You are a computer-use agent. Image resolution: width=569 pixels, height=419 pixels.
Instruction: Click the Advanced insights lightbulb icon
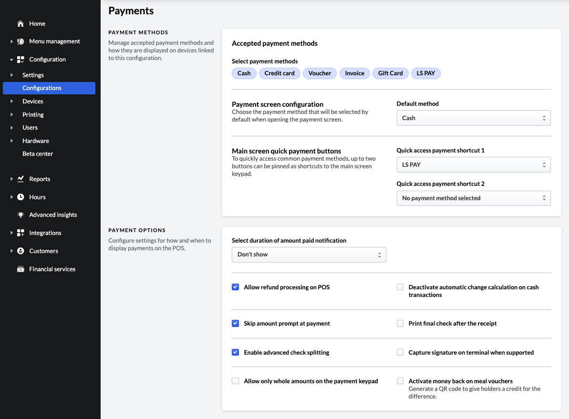point(21,215)
